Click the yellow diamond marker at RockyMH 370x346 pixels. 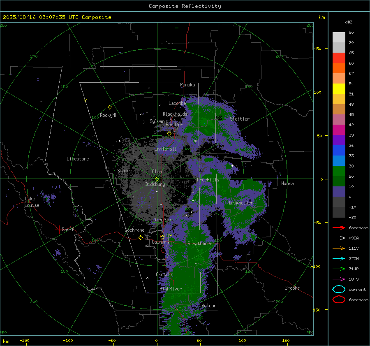110,107
